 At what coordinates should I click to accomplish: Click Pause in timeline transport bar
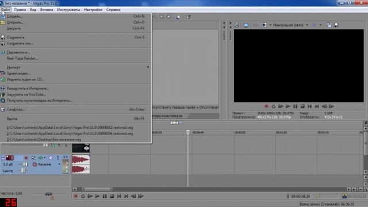click(x=105, y=196)
